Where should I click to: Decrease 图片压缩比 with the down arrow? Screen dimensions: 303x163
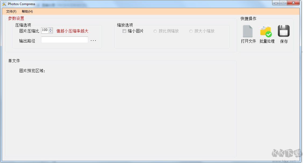(x=51, y=32)
